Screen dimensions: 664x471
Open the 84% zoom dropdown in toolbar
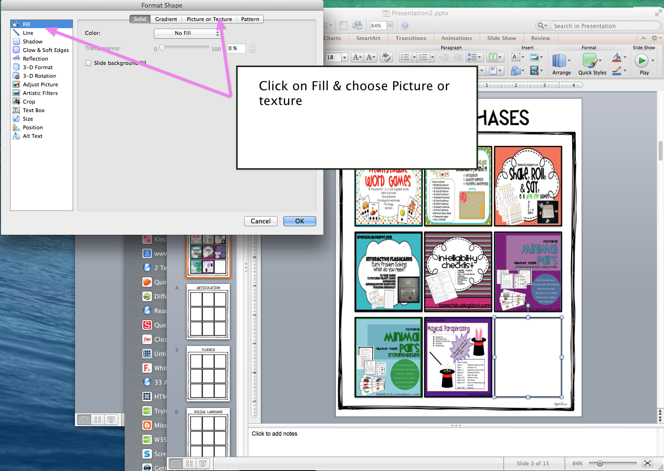[x=390, y=26]
